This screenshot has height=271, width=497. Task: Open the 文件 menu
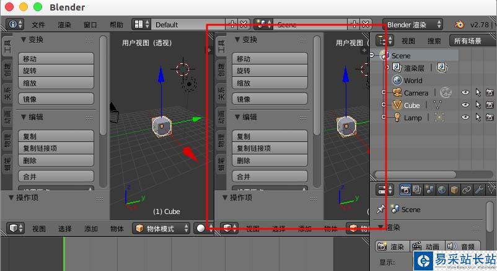tap(38, 25)
